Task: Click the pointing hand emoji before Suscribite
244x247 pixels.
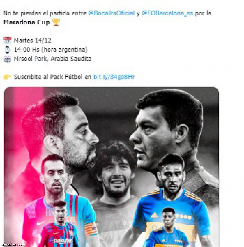Action: [x=7, y=77]
